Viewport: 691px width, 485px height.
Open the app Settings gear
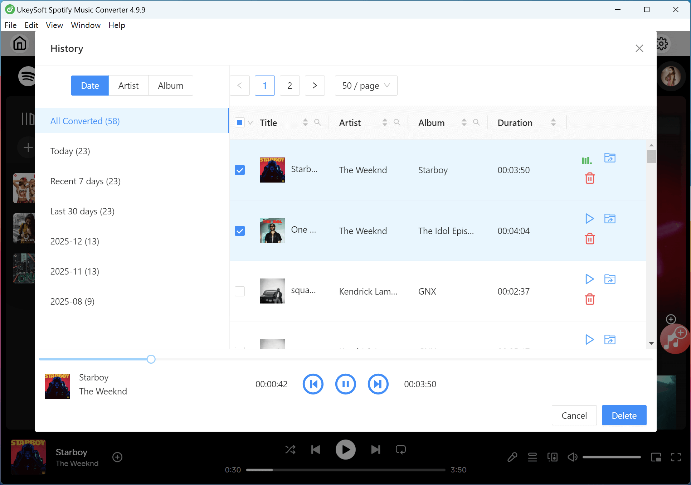(x=662, y=43)
